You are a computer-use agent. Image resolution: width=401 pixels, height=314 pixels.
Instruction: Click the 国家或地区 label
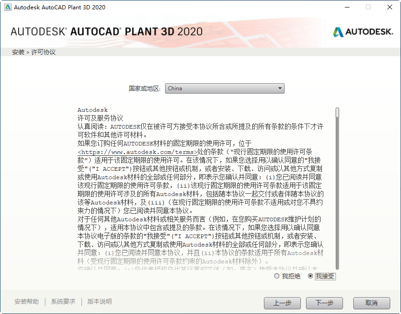pos(145,88)
